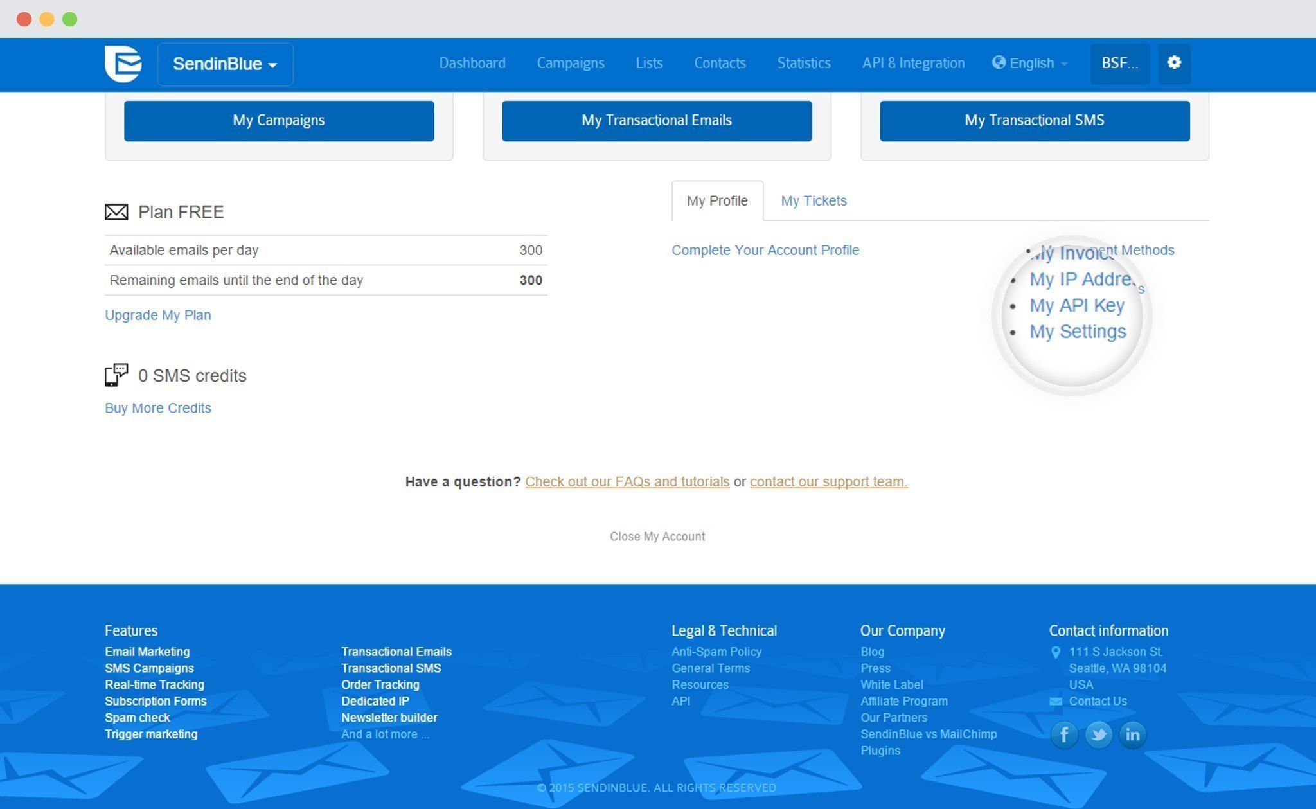Open the English language dropdown
1316x809 pixels.
[x=1031, y=63]
